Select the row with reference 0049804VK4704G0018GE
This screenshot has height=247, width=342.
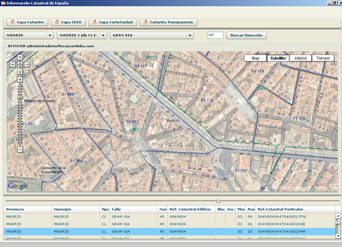click(x=169, y=224)
